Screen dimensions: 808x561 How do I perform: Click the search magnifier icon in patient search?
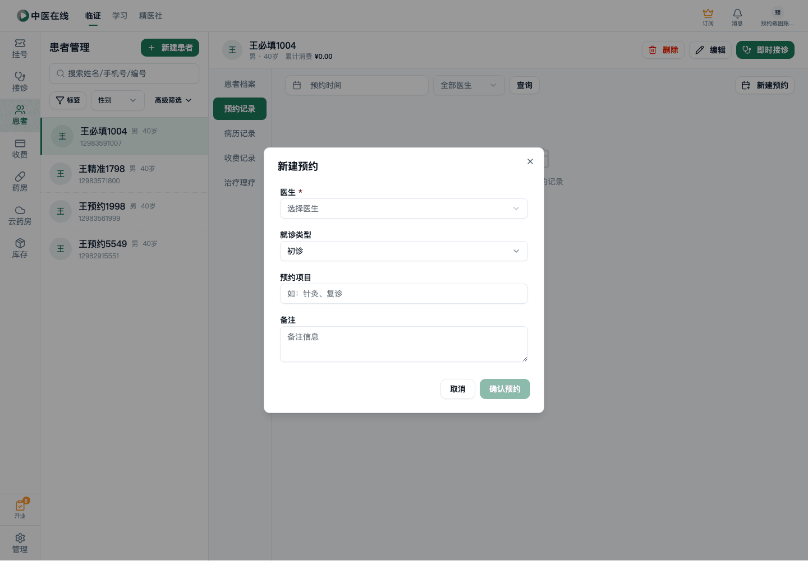click(61, 73)
